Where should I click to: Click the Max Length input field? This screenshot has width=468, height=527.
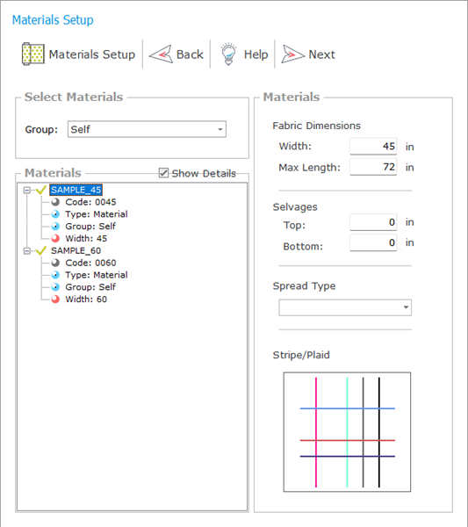coord(373,167)
